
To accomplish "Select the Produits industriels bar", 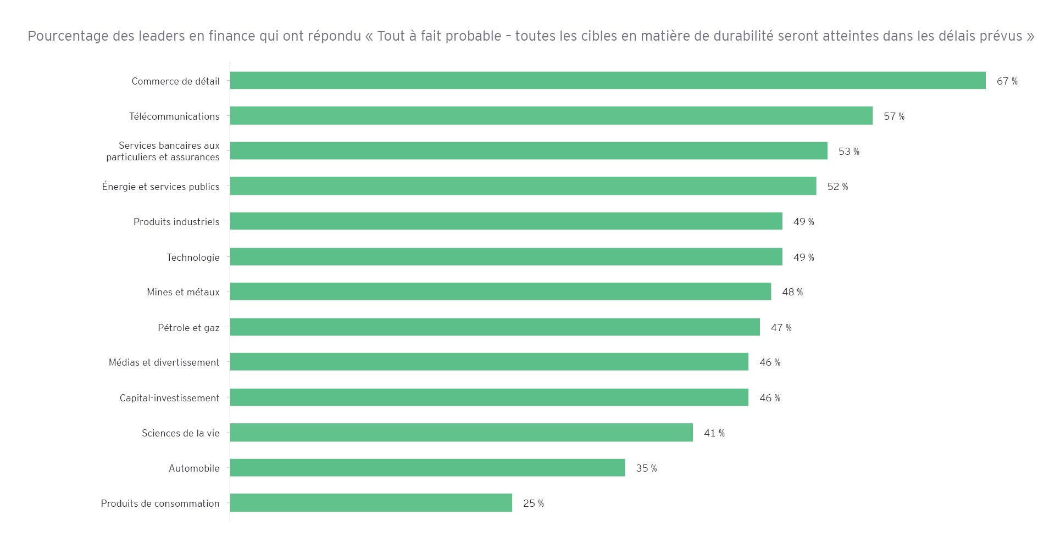I will coord(506,221).
